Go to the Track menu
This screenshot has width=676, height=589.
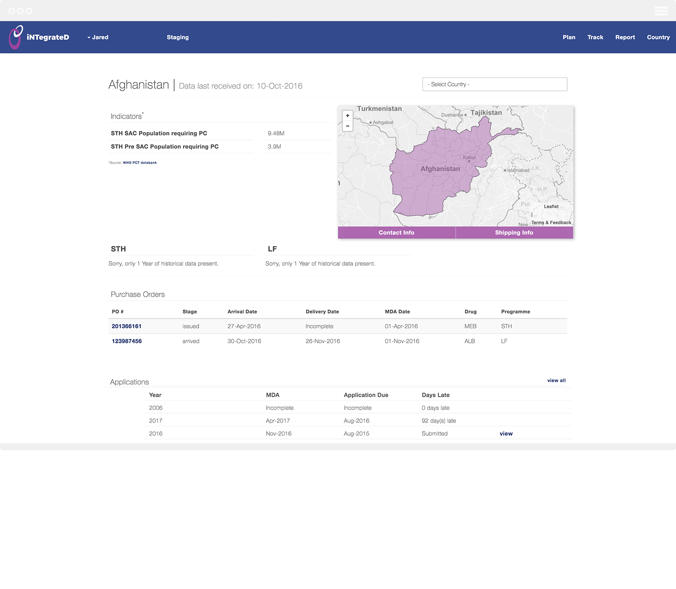[x=595, y=38]
